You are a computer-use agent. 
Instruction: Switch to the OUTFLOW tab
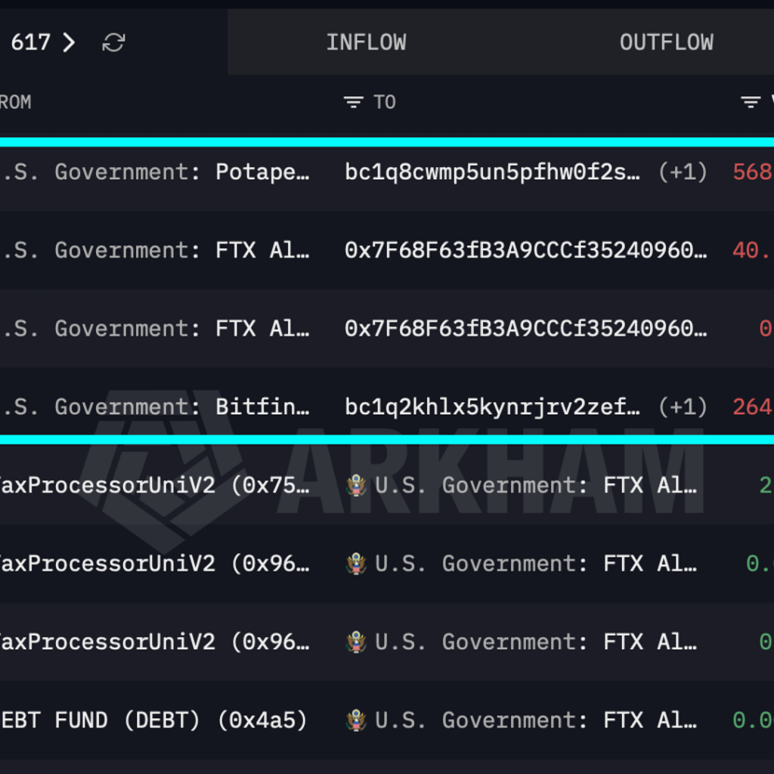[x=667, y=42]
